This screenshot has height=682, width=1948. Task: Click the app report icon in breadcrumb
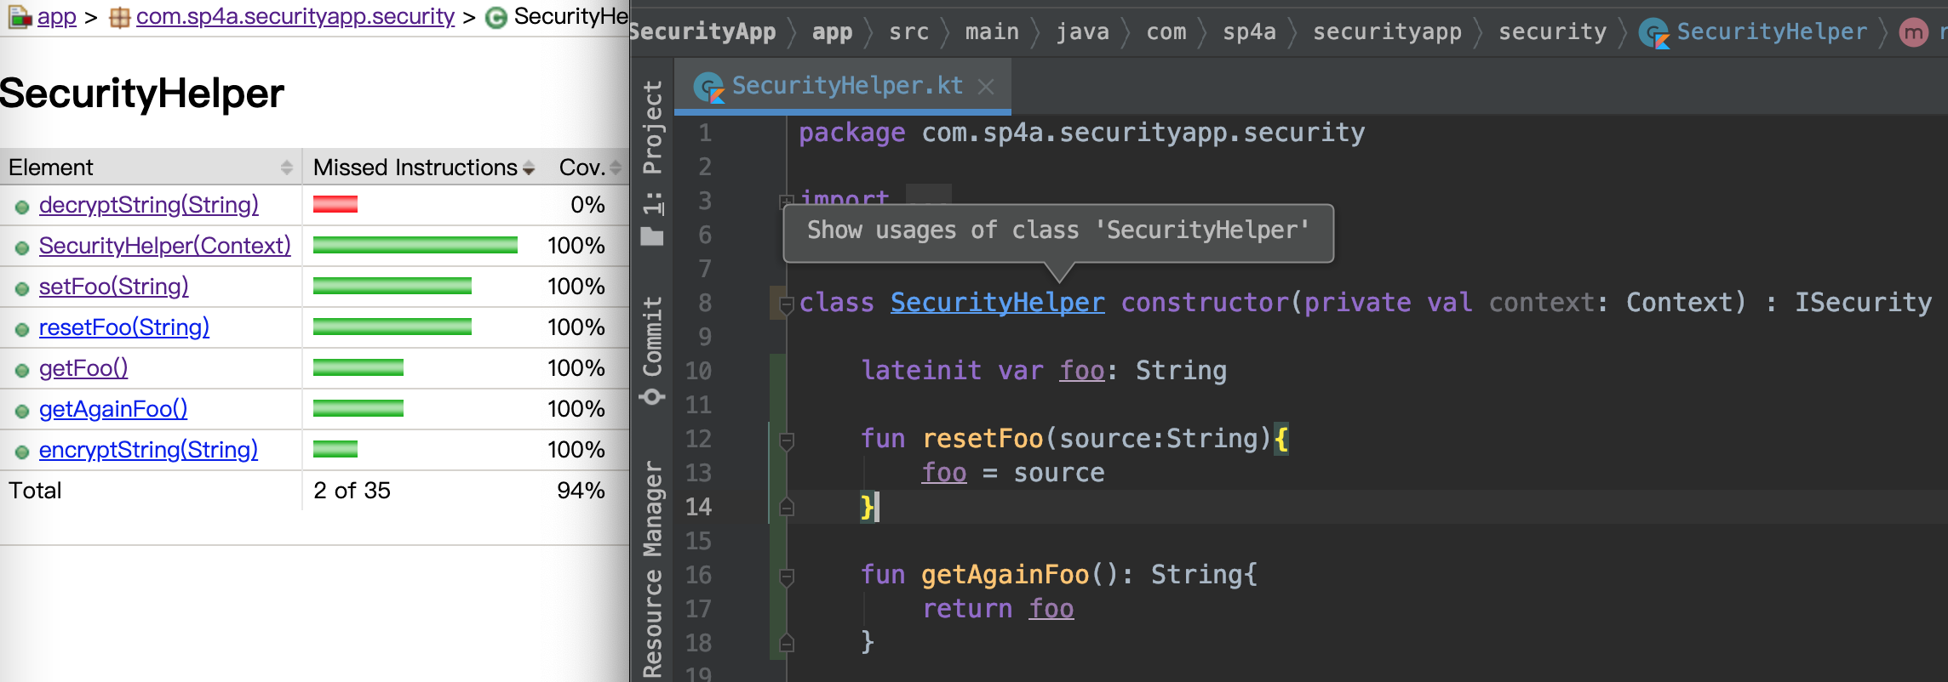[x=19, y=17]
